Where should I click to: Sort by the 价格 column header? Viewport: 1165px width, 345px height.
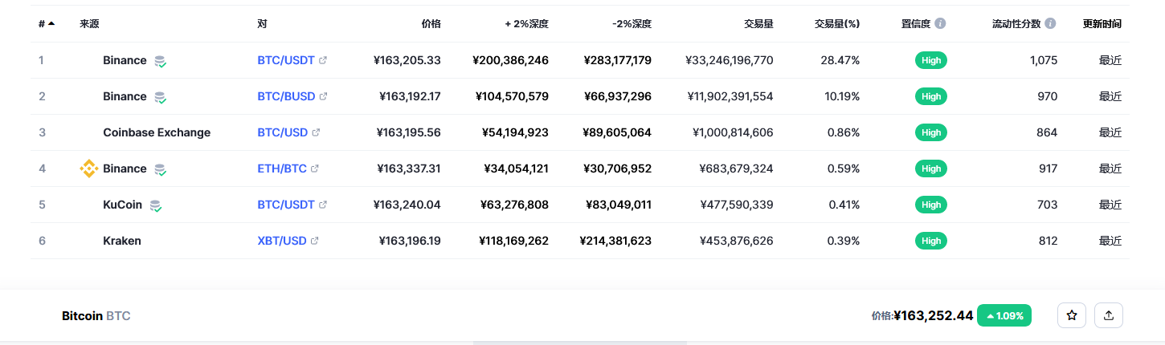(x=431, y=24)
